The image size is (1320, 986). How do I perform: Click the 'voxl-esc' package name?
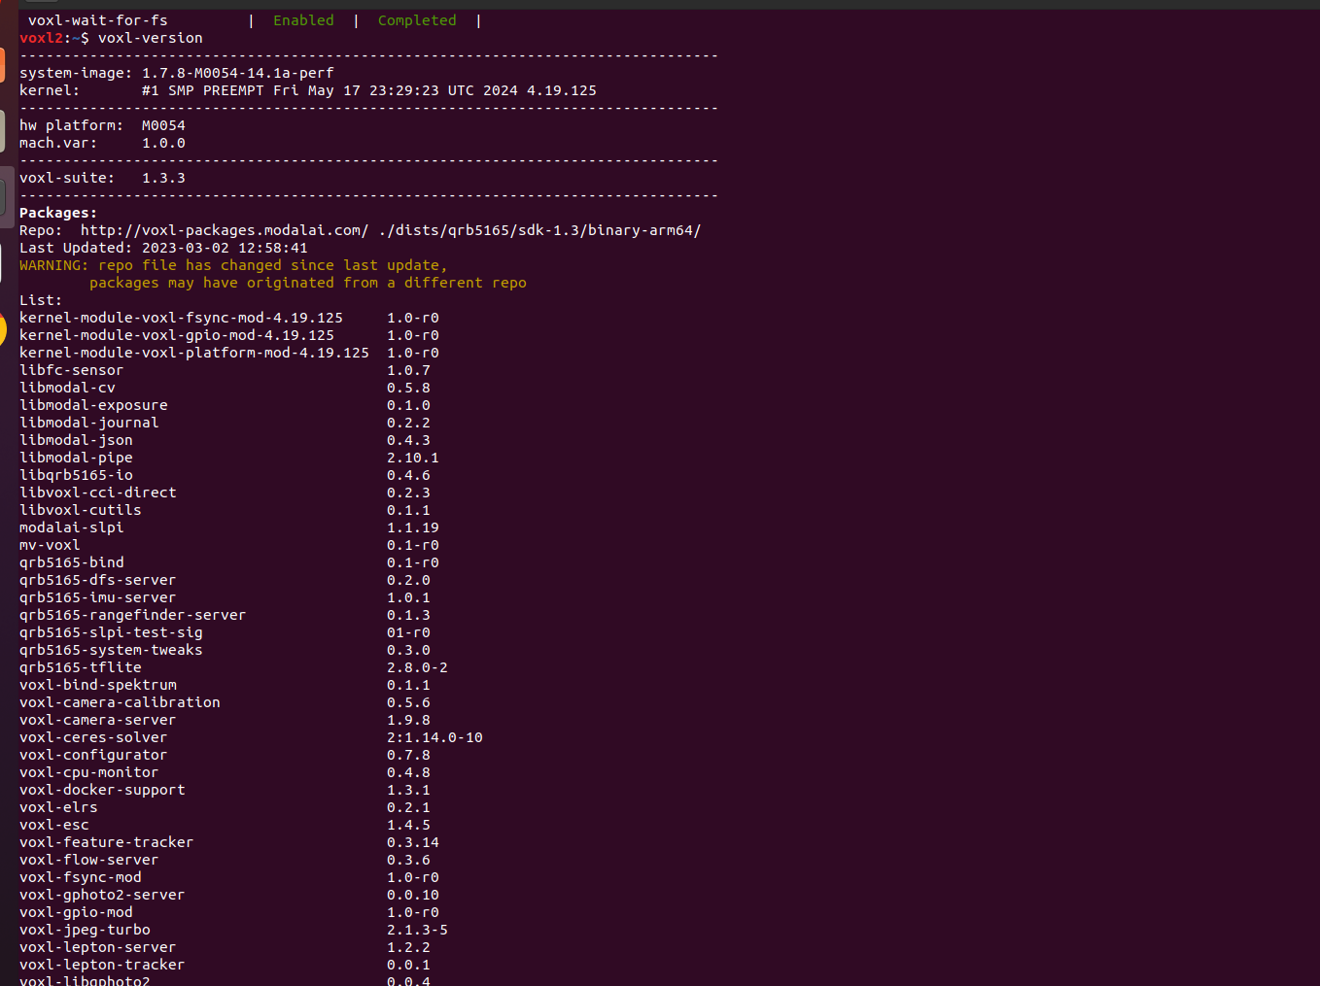pos(54,825)
